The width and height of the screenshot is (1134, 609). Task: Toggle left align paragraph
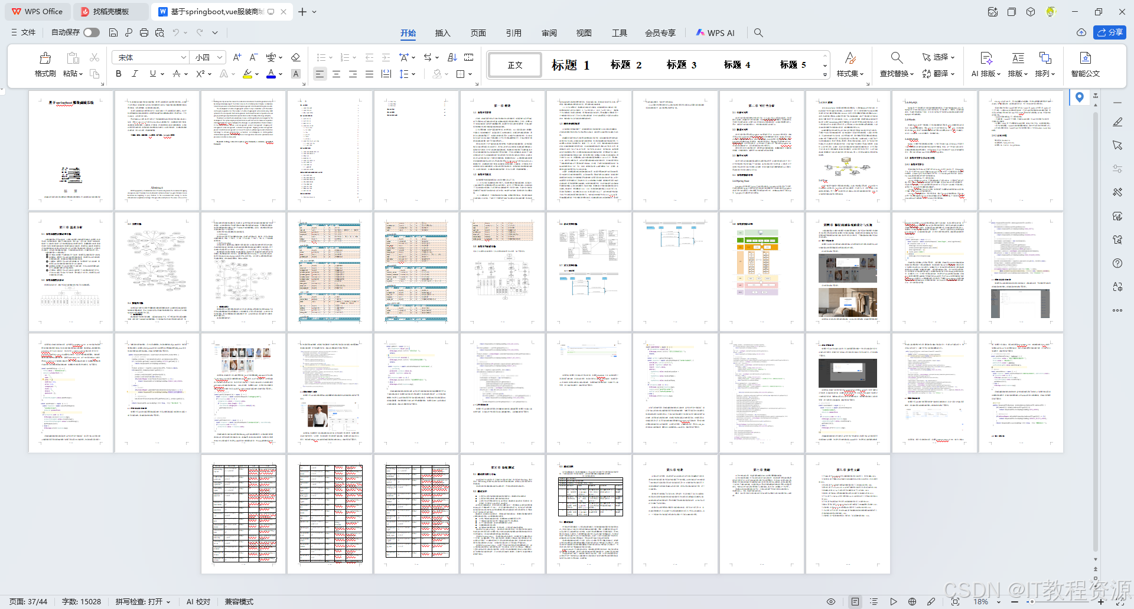(320, 74)
